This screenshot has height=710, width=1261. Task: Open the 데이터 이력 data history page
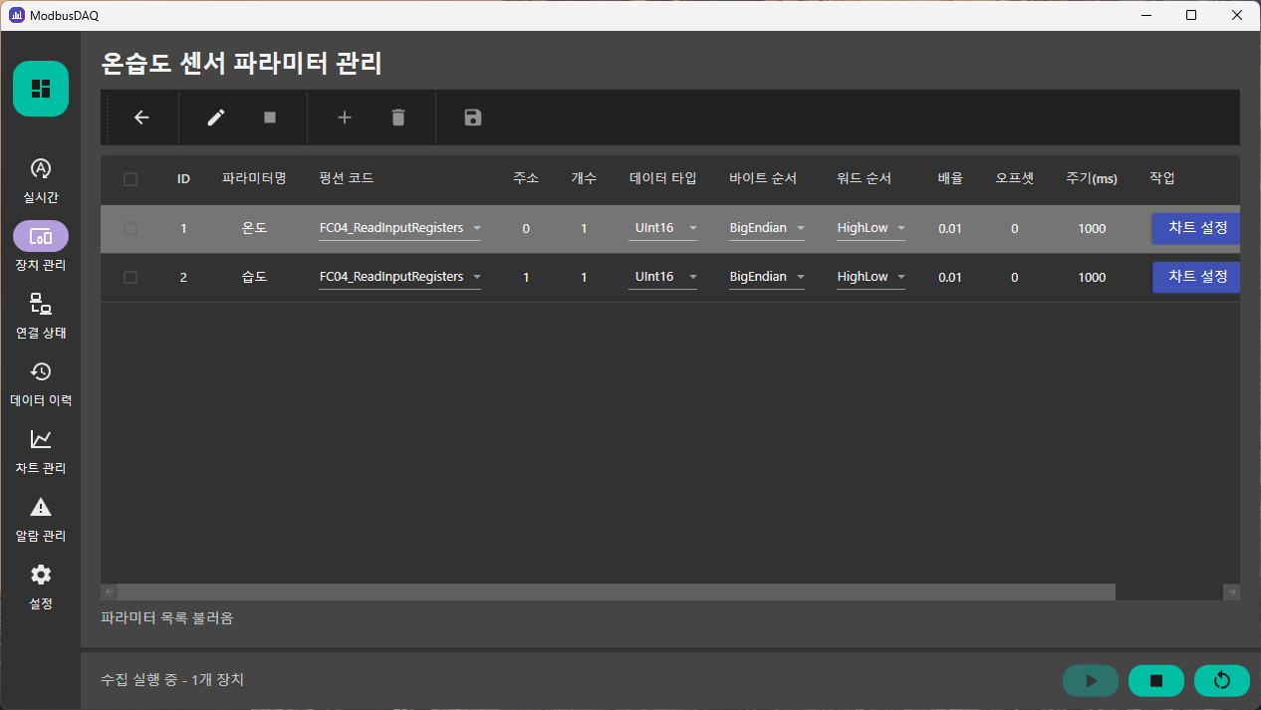[41, 383]
